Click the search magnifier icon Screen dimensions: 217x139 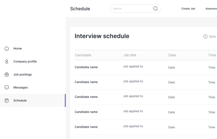point(155,9)
